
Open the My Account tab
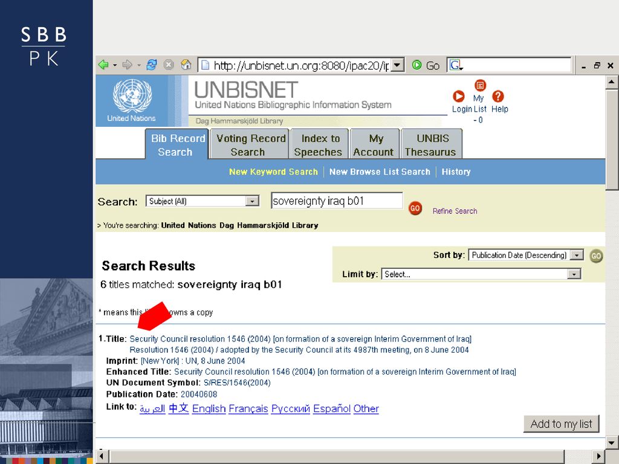point(375,145)
